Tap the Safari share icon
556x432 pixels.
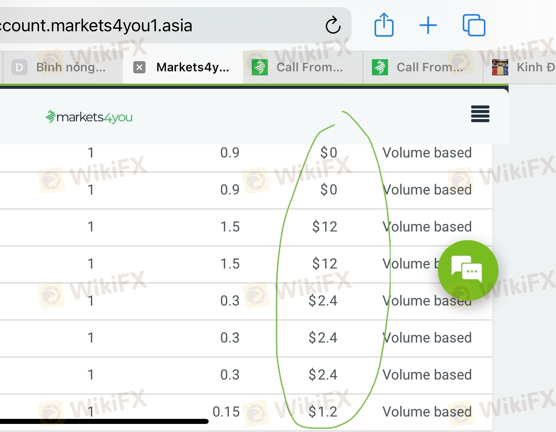click(x=384, y=25)
